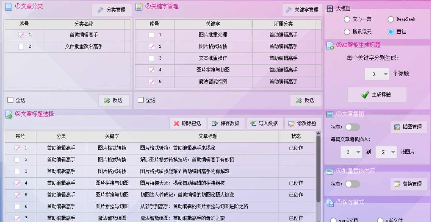Click 删除已选 to delete selected titles
This screenshot has width=431, height=222.
[188, 124]
